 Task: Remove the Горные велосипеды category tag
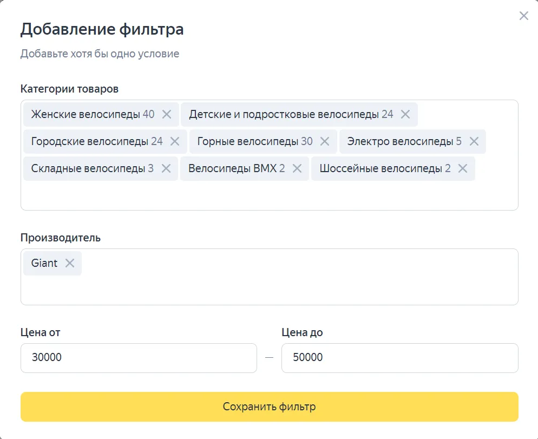tap(325, 141)
